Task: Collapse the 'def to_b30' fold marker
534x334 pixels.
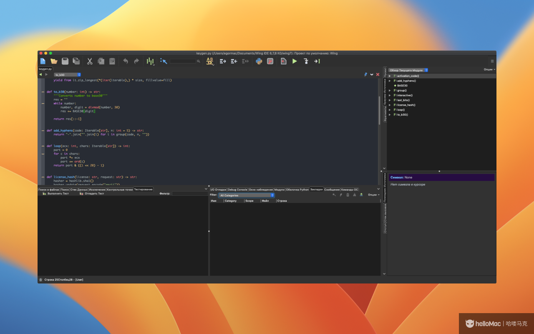Action: point(43,91)
